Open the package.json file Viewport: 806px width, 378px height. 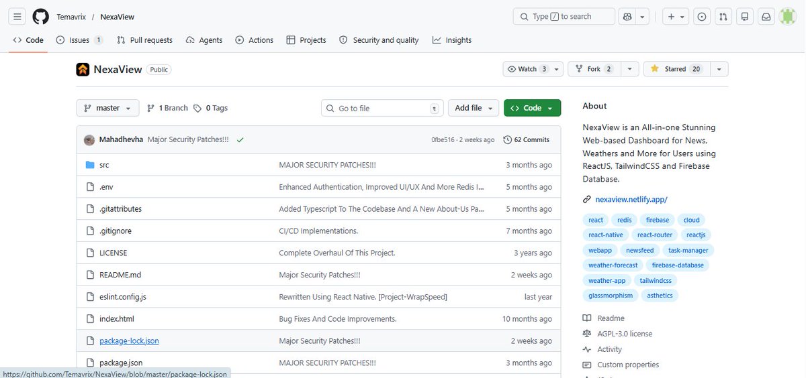(121, 363)
